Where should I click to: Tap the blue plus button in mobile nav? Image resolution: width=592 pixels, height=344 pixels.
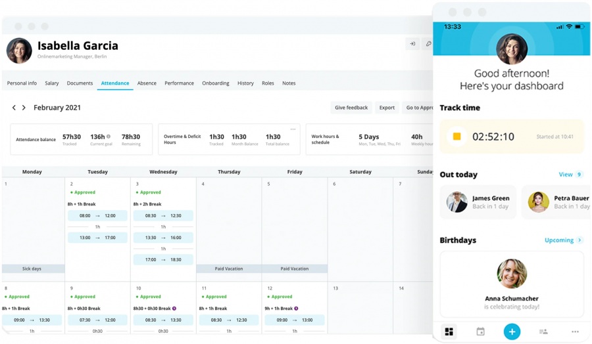click(x=512, y=332)
